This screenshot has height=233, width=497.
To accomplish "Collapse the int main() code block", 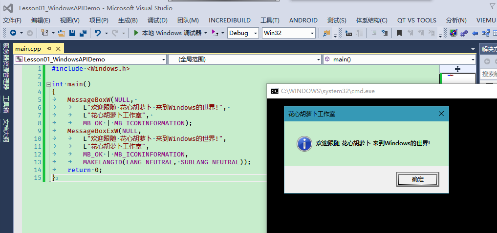I will tap(48, 84).
